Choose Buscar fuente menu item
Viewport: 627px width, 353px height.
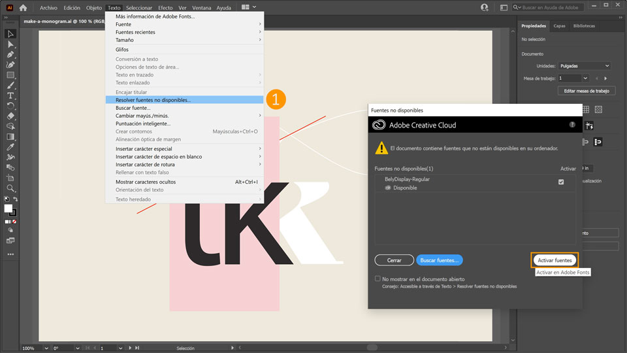tap(184, 108)
